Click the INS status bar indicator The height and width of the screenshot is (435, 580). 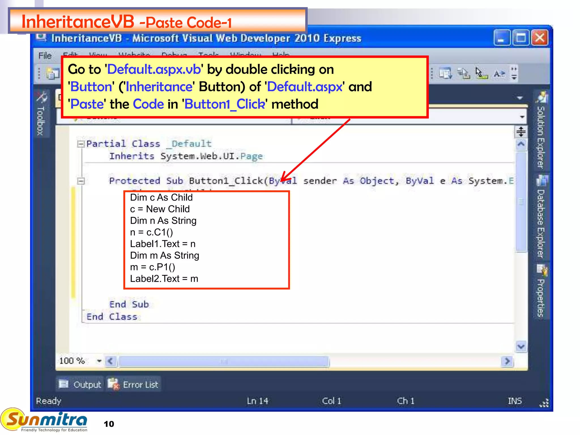[x=515, y=401]
